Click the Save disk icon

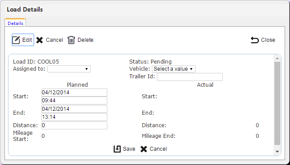(117, 149)
